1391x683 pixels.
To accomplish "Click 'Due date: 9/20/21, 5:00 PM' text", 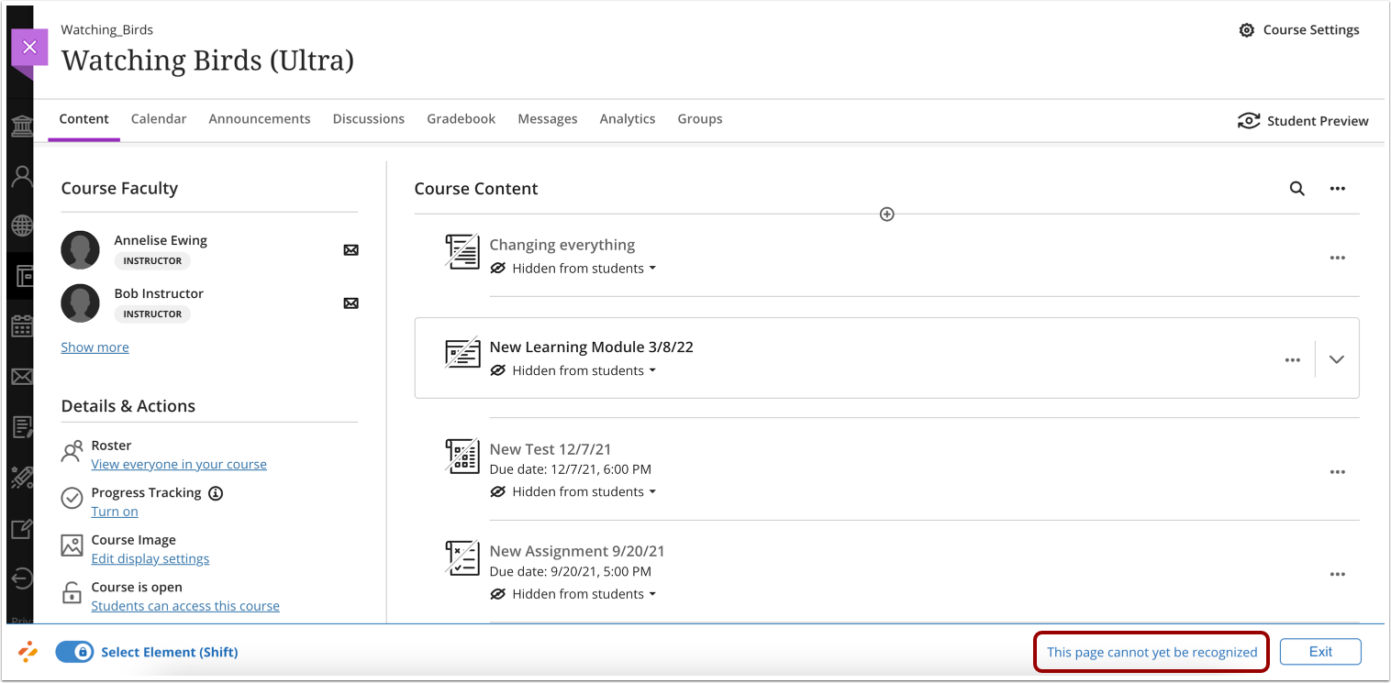I will point(571,571).
